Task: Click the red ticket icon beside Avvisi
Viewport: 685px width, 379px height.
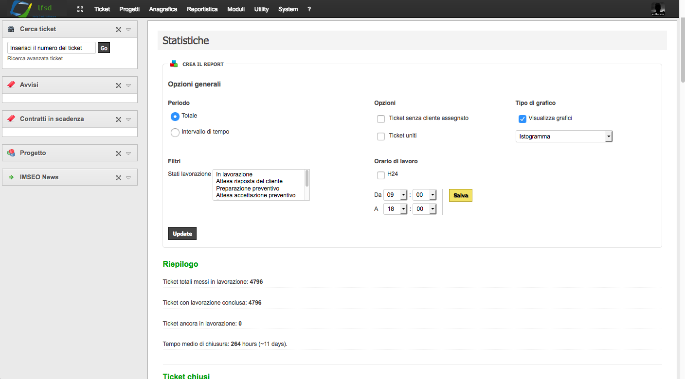Action: click(x=11, y=85)
